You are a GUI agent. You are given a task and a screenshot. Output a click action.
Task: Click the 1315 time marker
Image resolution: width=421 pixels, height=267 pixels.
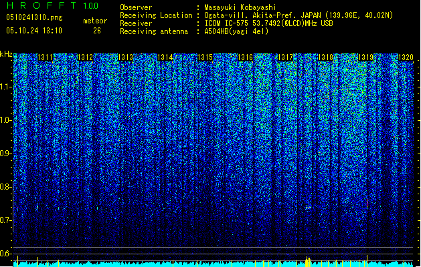coord(205,57)
